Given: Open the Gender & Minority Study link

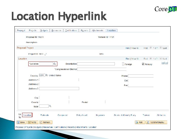Looking at the screenshot, I should click(125, 115).
